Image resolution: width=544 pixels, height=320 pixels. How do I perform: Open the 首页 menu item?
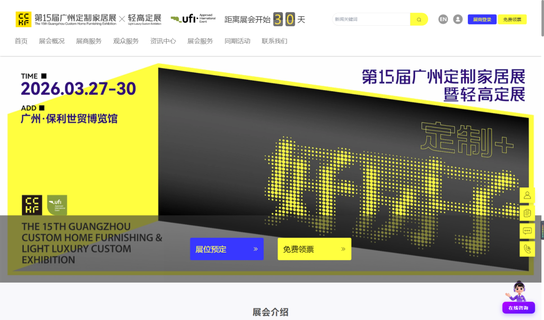[x=21, y=41]
